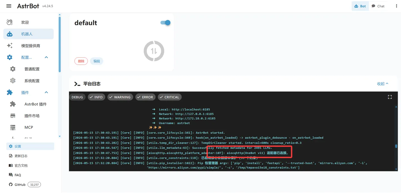Toggle the default bot enable switch
Image resolution: width=401 pixels, height=193 pixels.
pyautogui.click(x=165, y=23)
